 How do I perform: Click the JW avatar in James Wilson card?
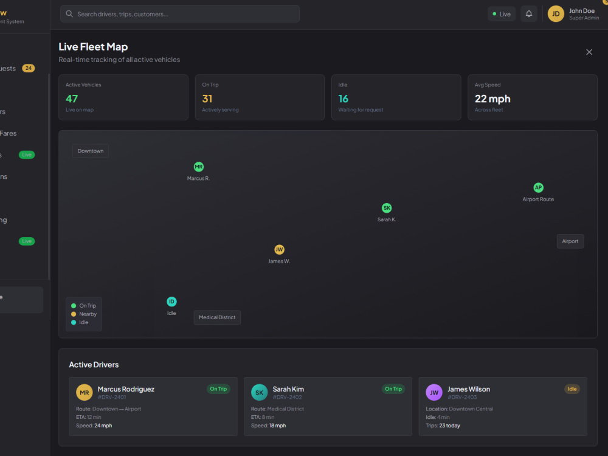pos(434,392)
